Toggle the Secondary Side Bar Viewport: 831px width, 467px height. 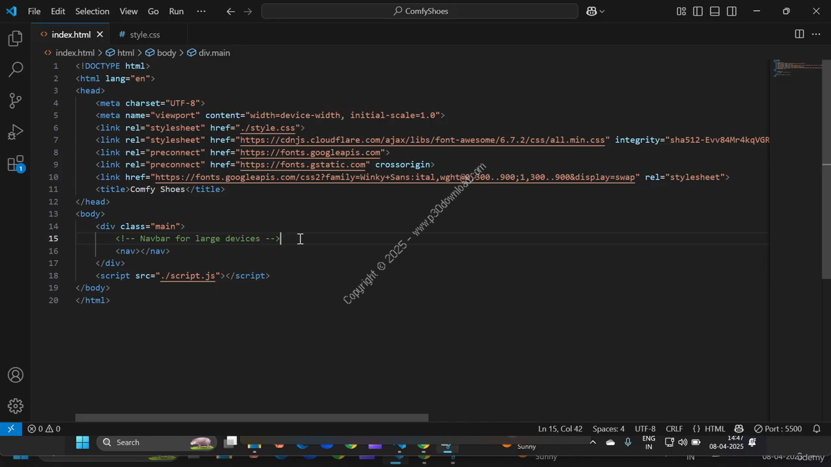[732, 11]
